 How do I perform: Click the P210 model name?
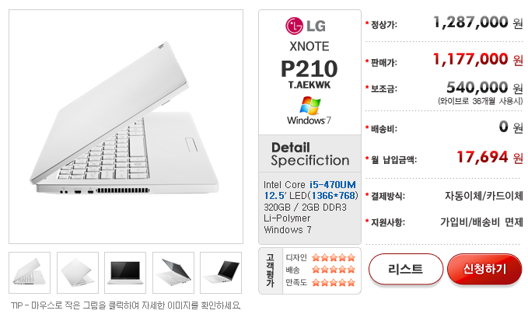309,69
